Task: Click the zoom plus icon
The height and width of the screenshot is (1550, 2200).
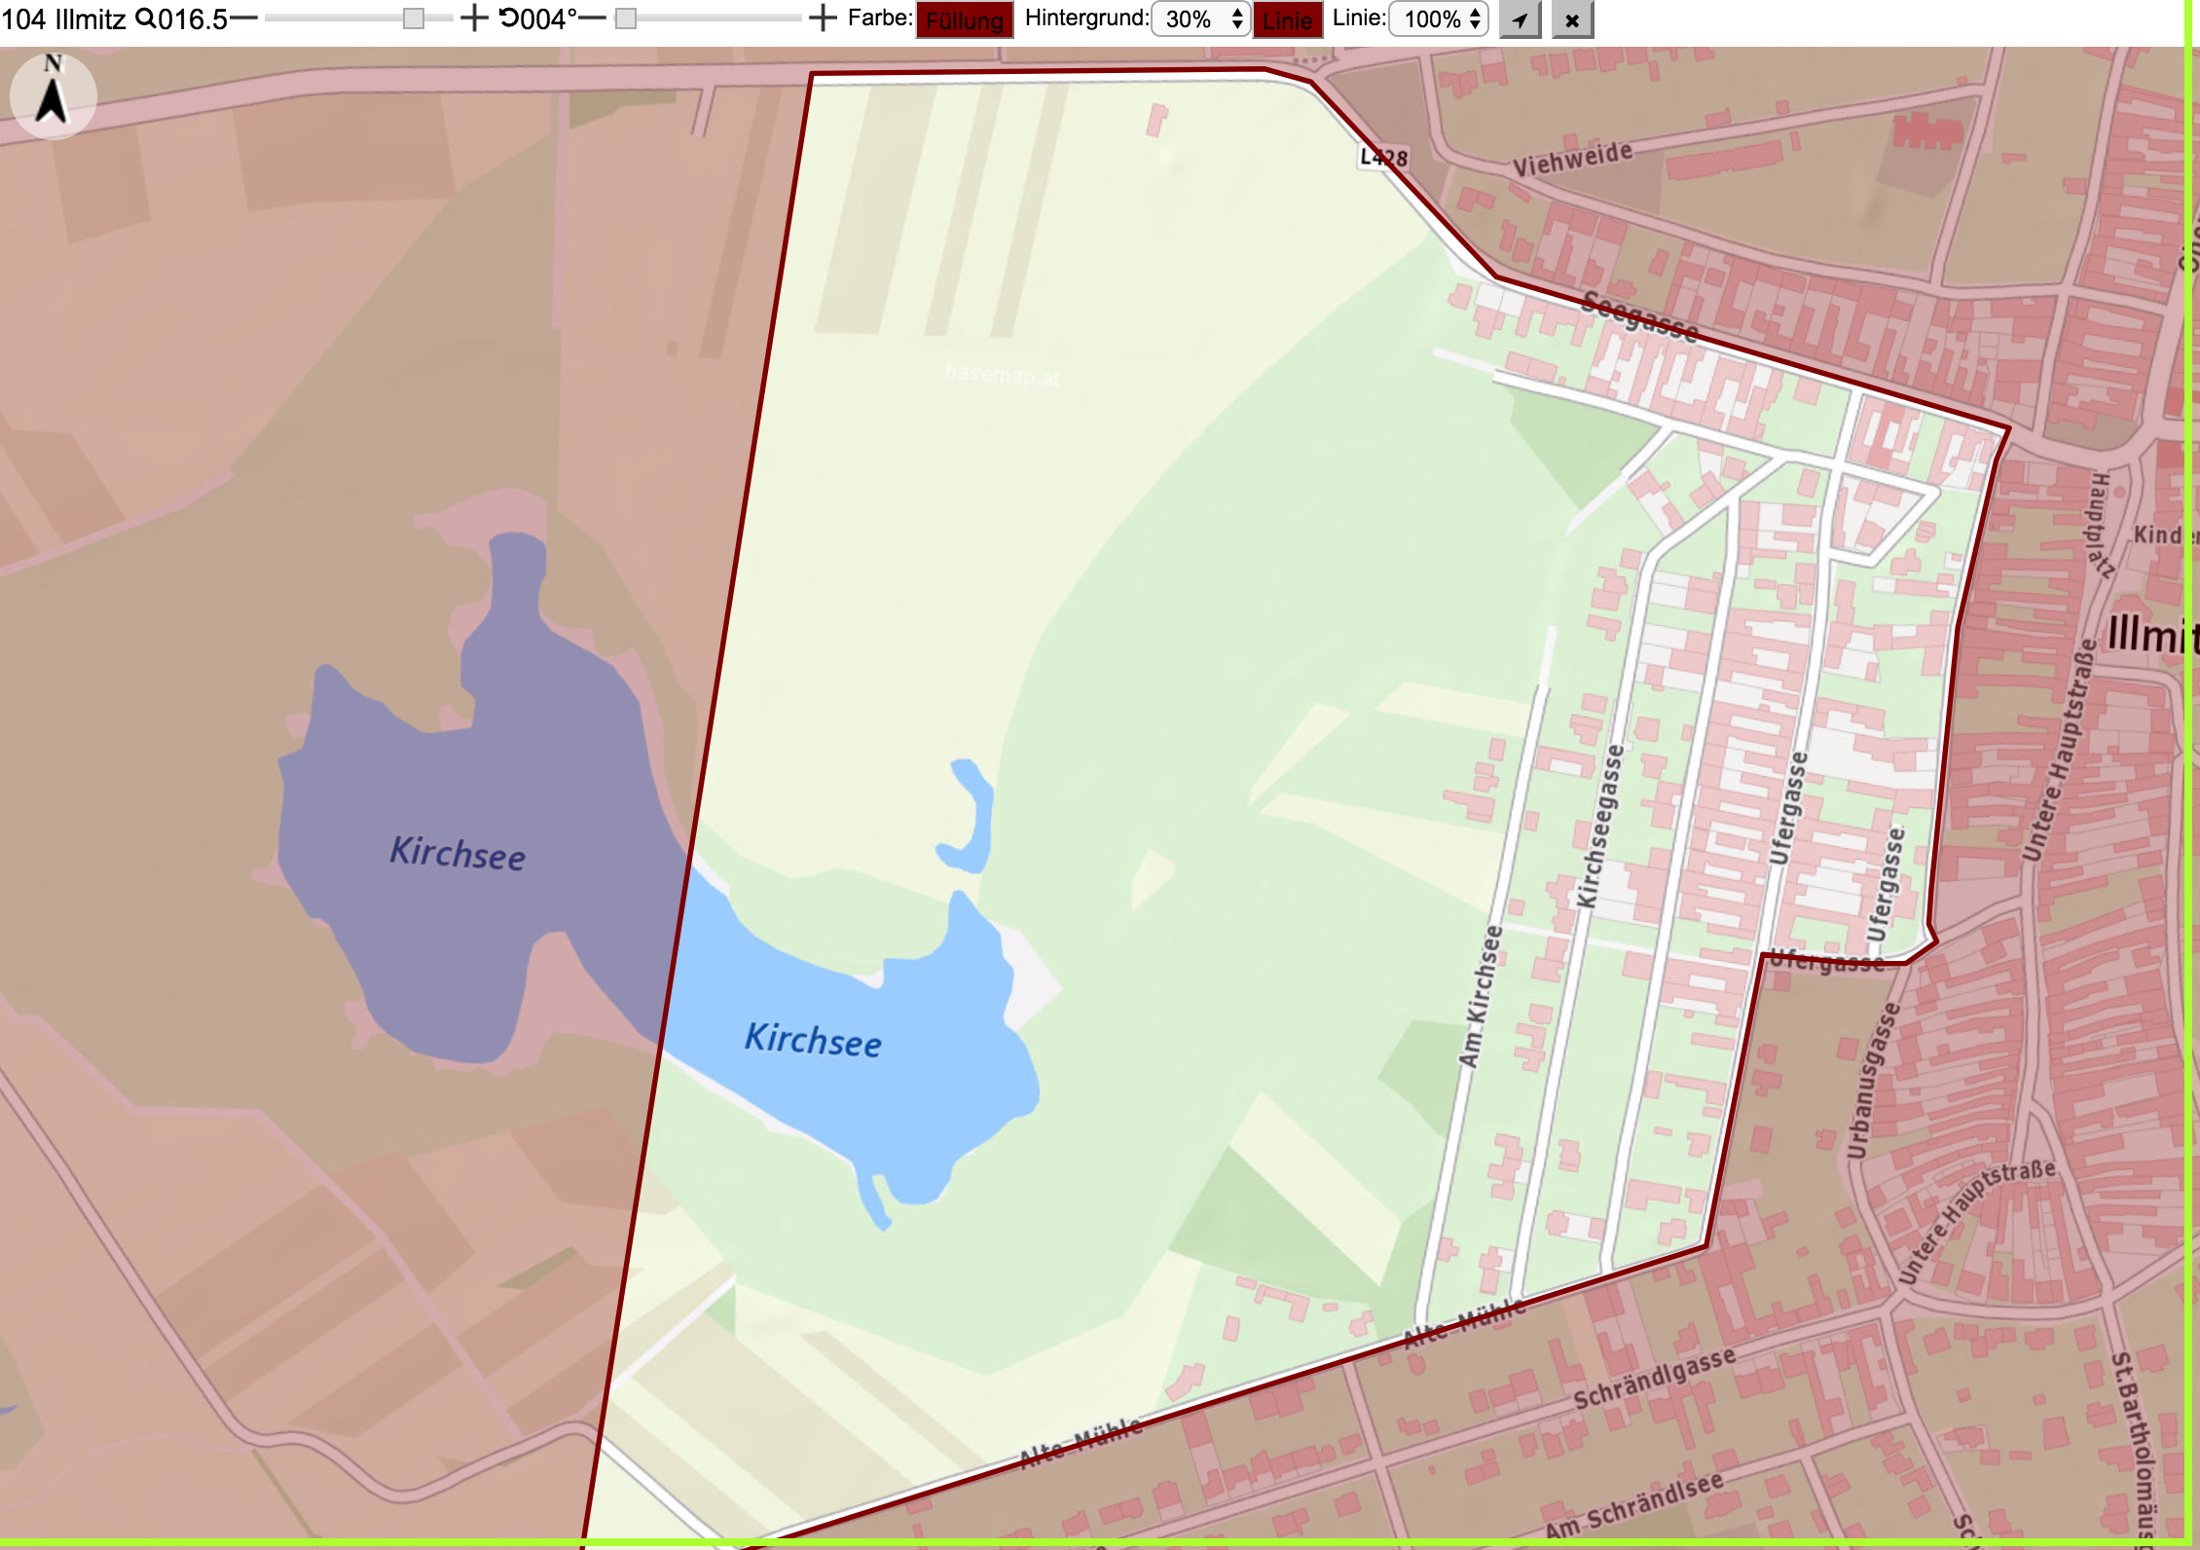Action: pyautogui.click(x=474, y=18)
